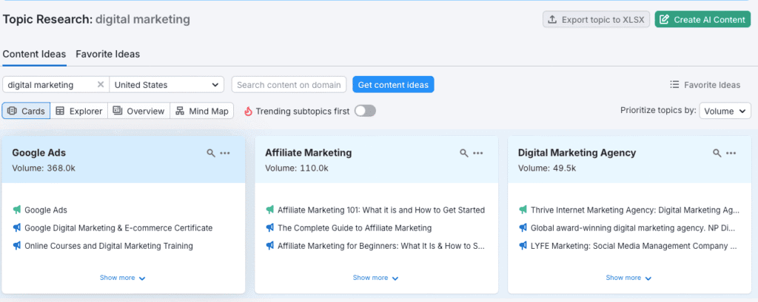Expand Show more on Google Ads card
The height and width of the screenshot is (302, 758).
(x=123, y=278)
